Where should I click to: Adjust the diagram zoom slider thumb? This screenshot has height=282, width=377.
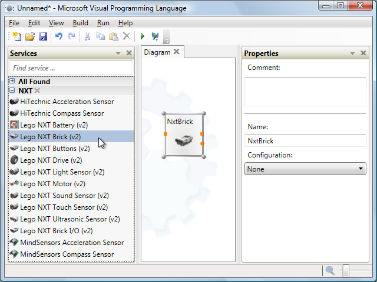[x=346, y=271]
